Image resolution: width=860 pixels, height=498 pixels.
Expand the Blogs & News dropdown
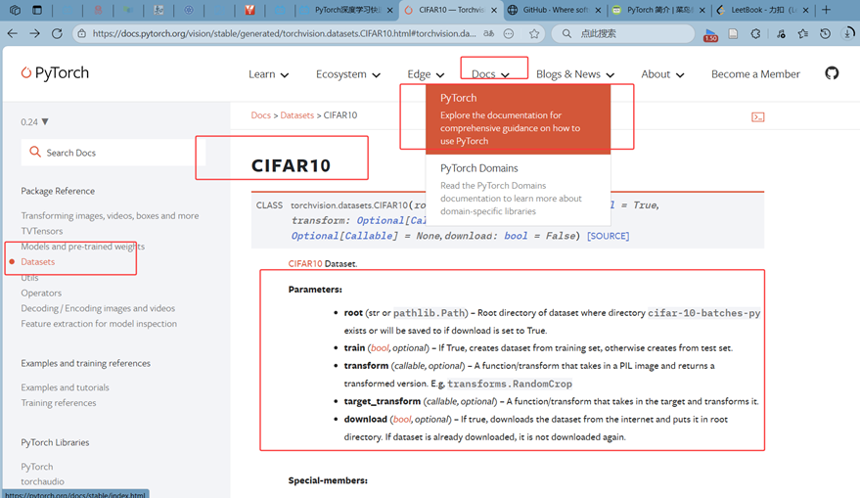(x=574, y=74)
